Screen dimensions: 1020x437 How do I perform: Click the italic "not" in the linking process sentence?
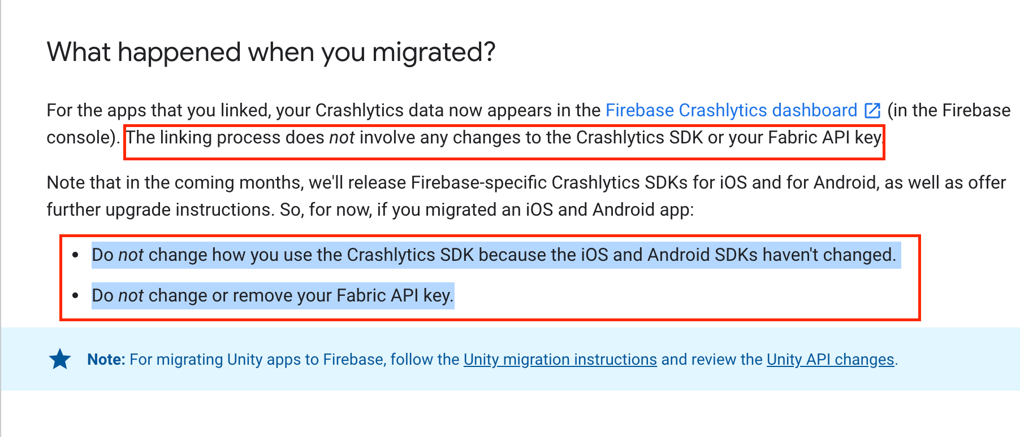(x=342, y=137)
